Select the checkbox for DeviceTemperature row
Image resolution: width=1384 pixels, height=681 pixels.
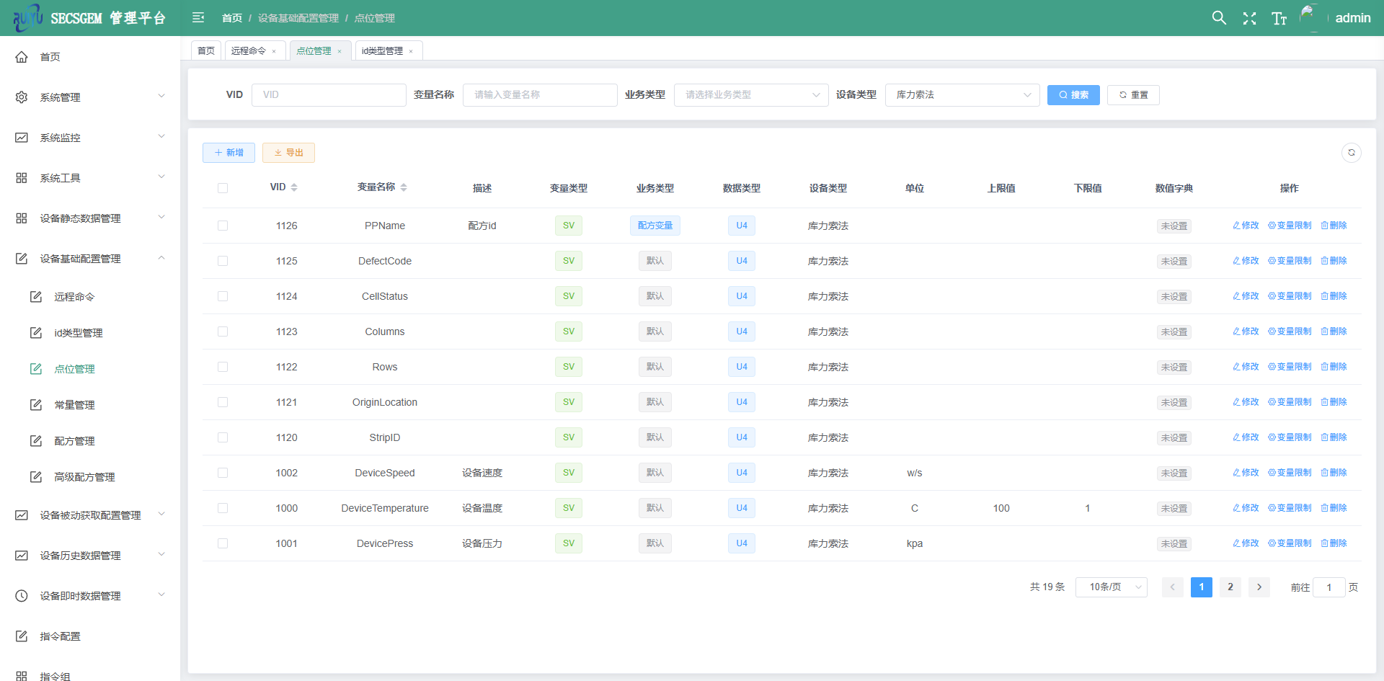(223, 508)
